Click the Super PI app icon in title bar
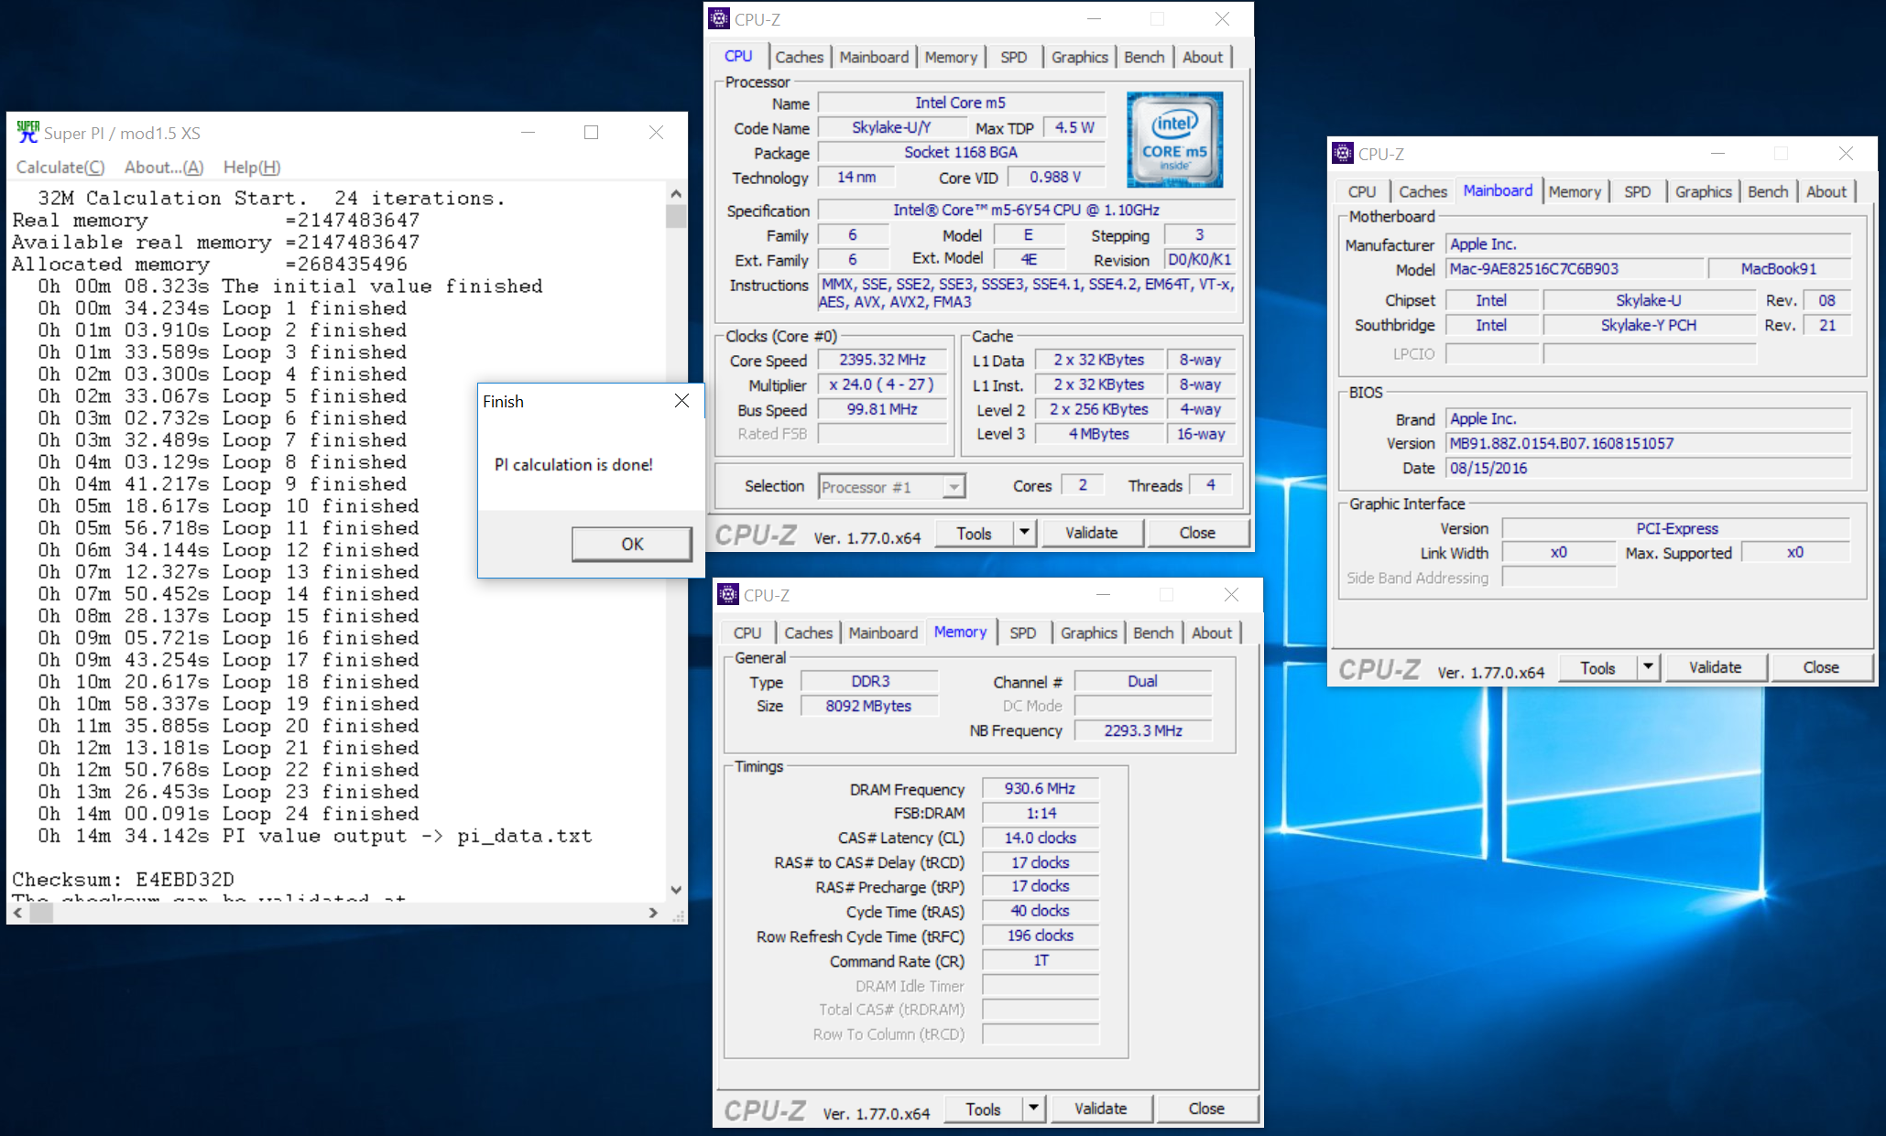This screenshot has width=1886, height=1136. (x=28, y=132)
